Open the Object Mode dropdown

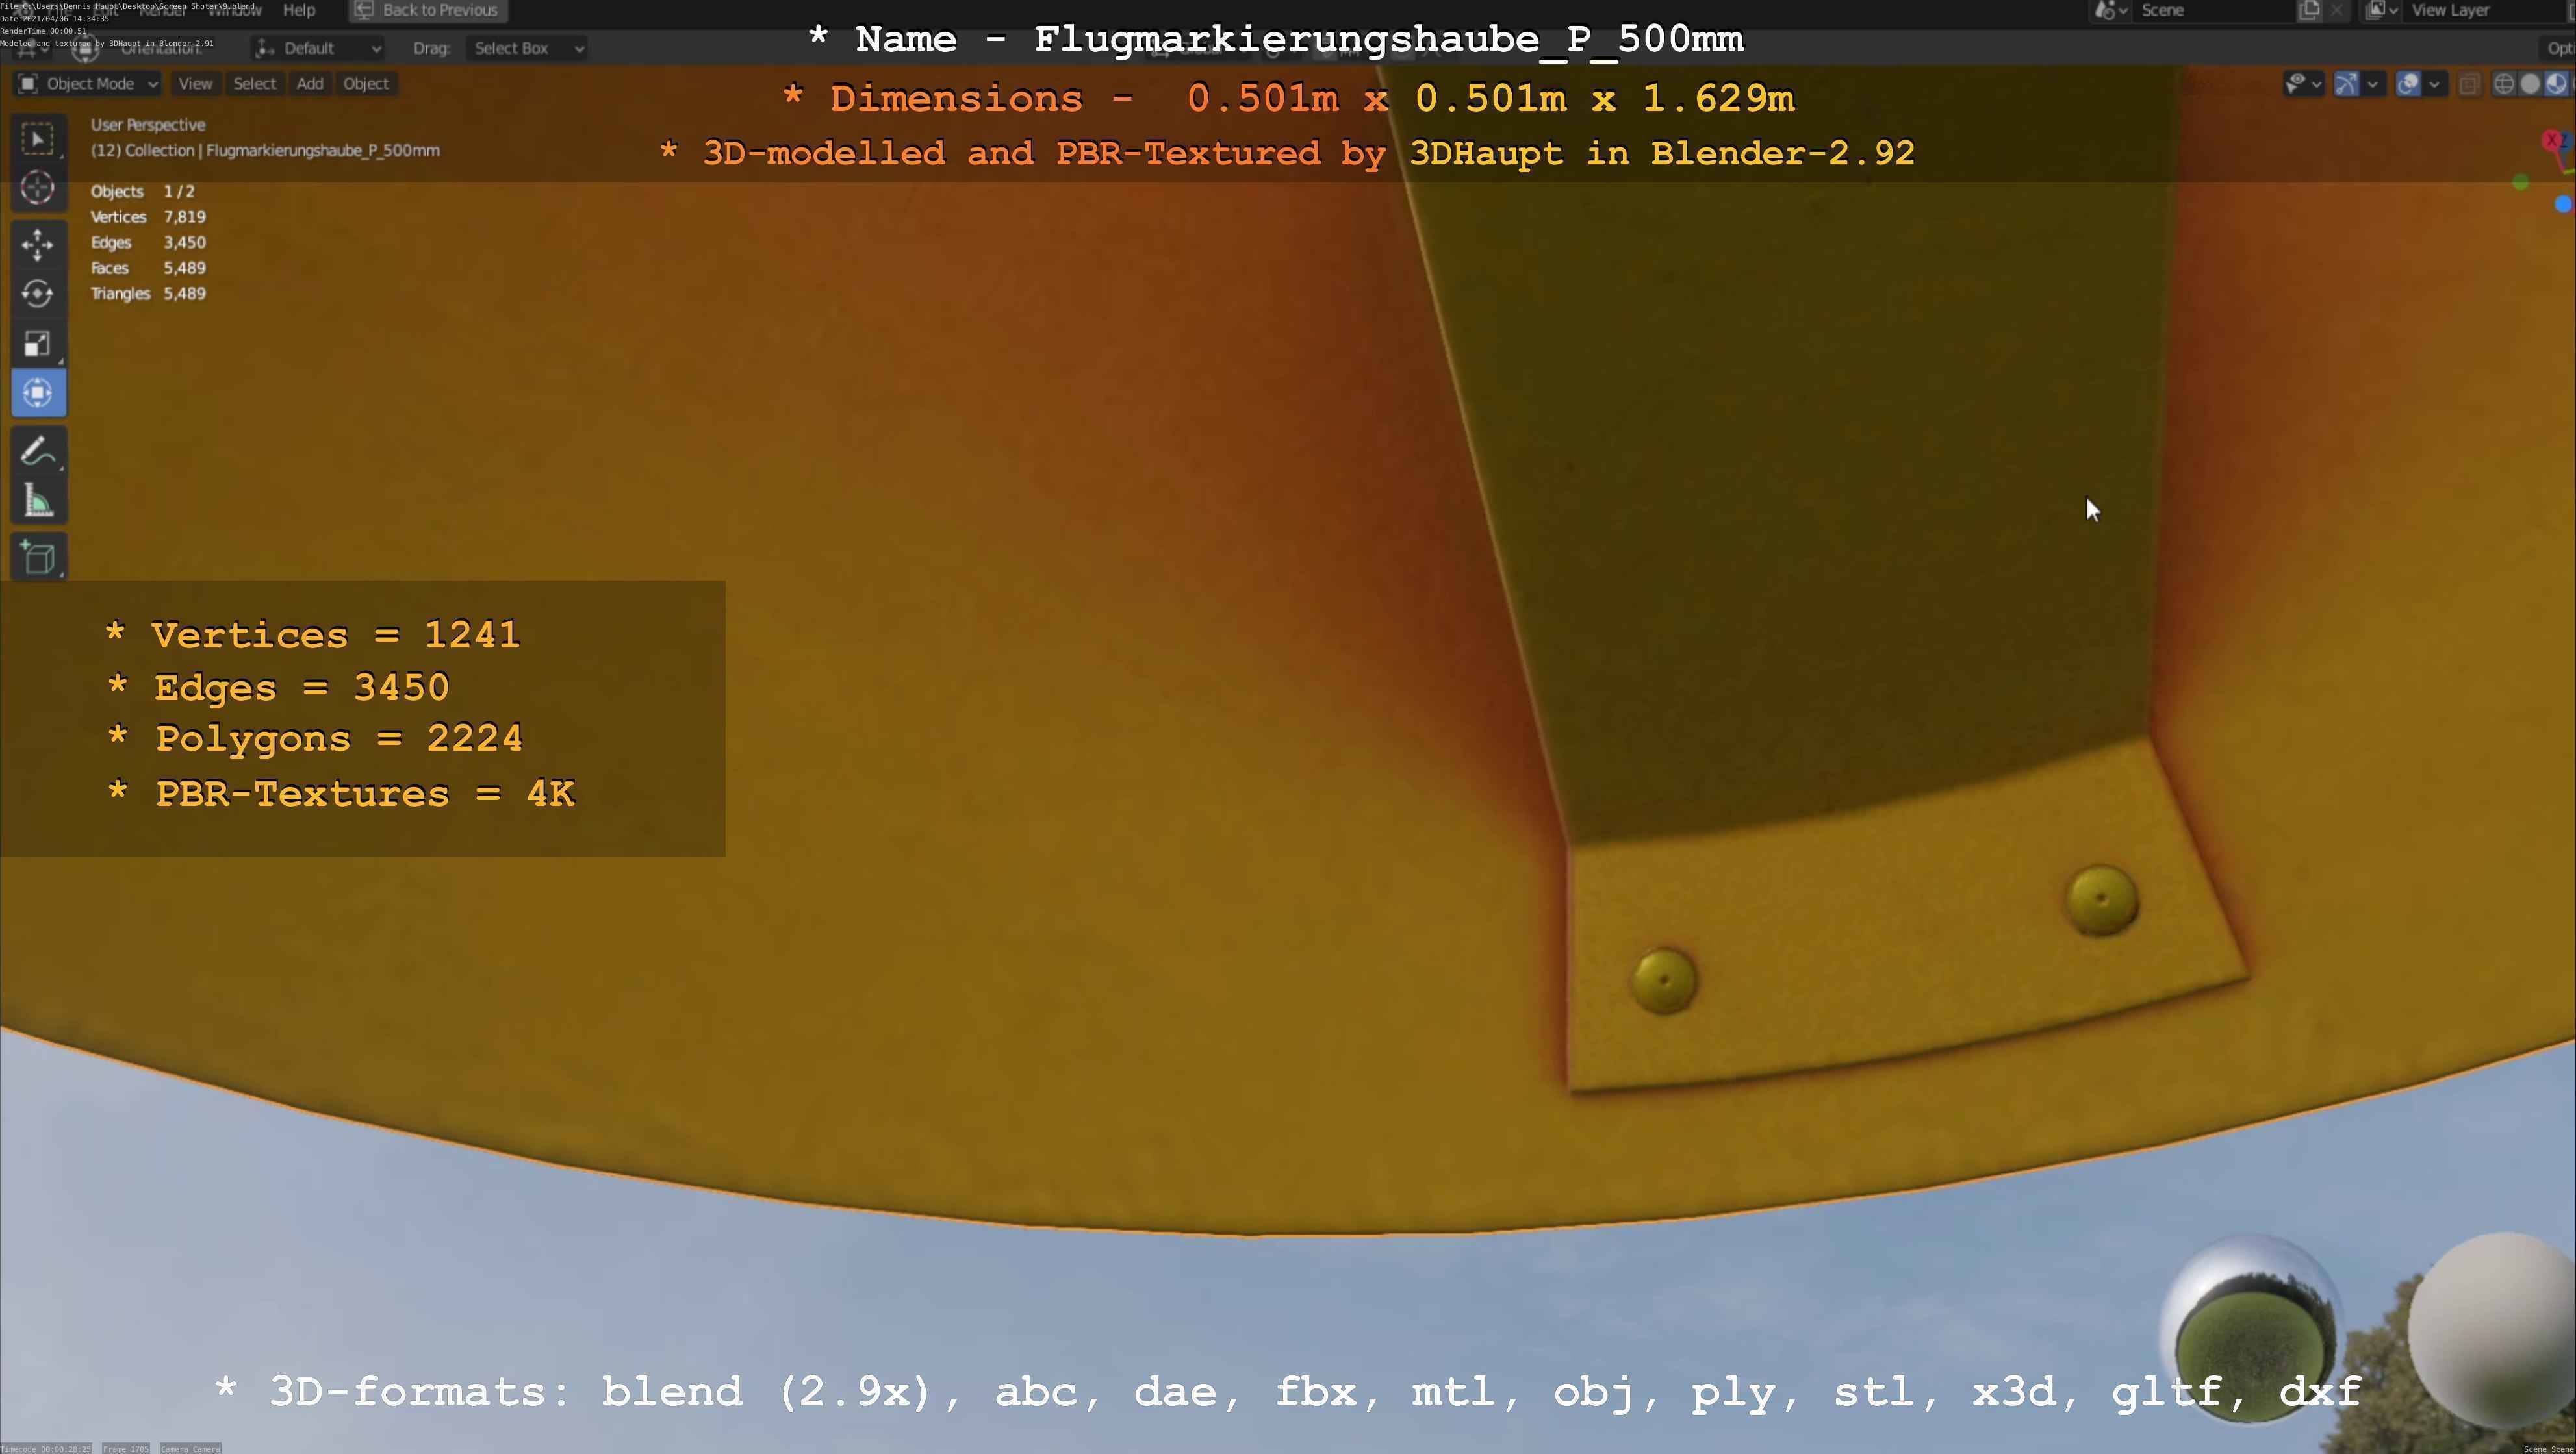pos(88,84)
